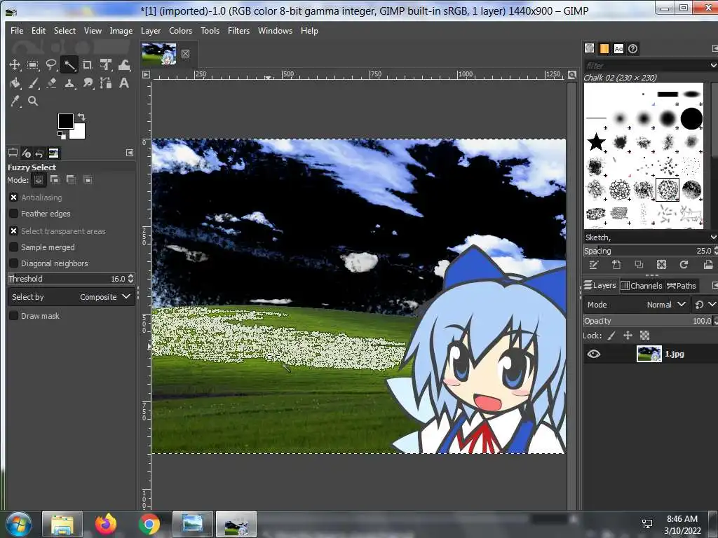Select the Warp Transform tool
The image size is (718, 538).
coord(124,64)
